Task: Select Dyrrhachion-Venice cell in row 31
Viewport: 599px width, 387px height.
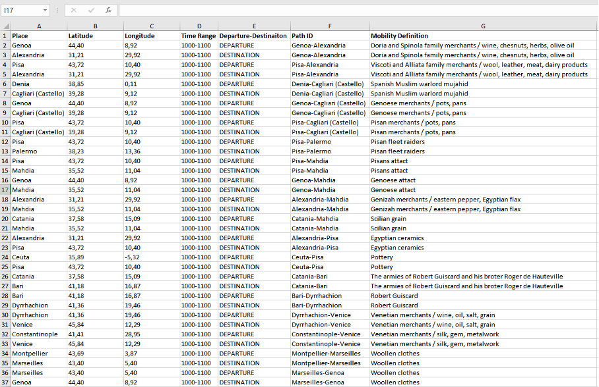Action: point(330,325)
